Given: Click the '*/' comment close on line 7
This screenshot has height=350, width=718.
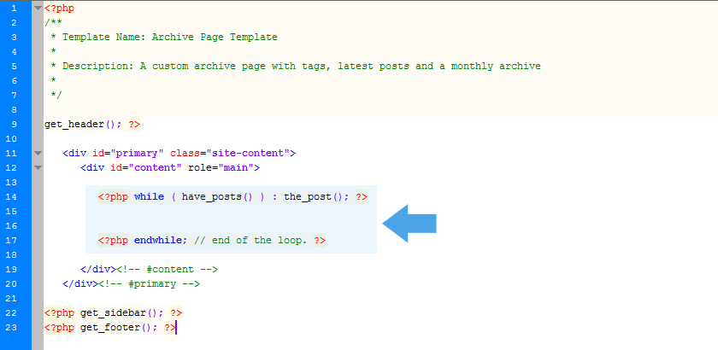Looking at the screenshot, I should 56,95.
